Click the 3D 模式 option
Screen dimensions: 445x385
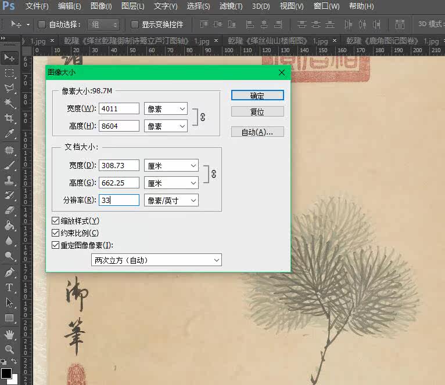(431, 24)
